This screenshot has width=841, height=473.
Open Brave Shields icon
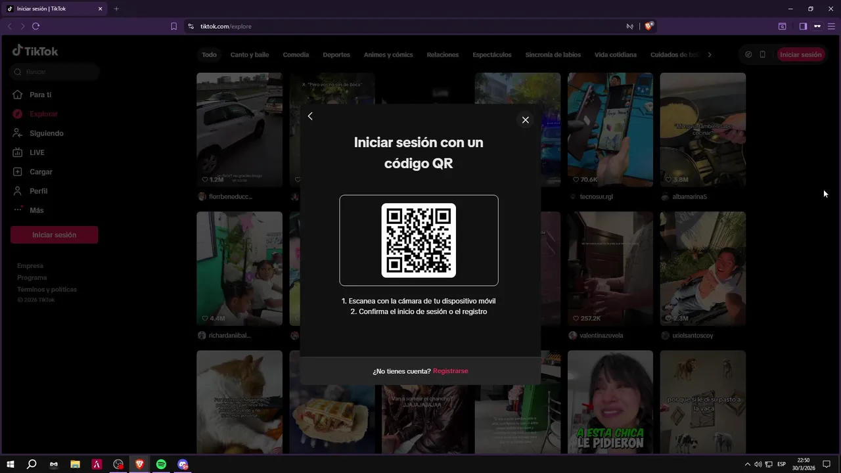point(648,26)
